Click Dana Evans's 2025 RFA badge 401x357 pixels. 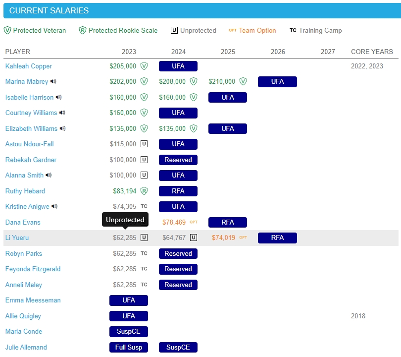(228, 222)
